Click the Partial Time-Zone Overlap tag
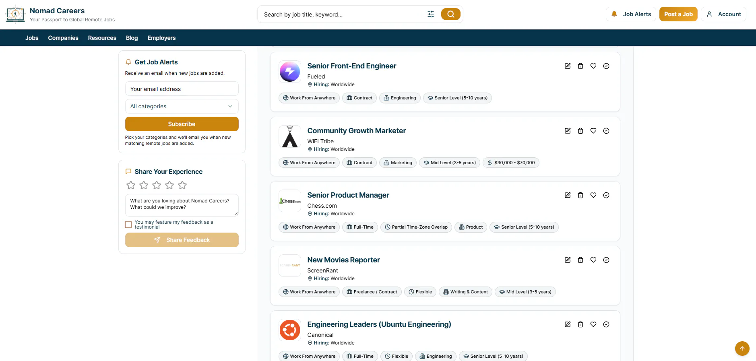The width and height of the screenshot is (756, 361). click(x=416, y=227)
